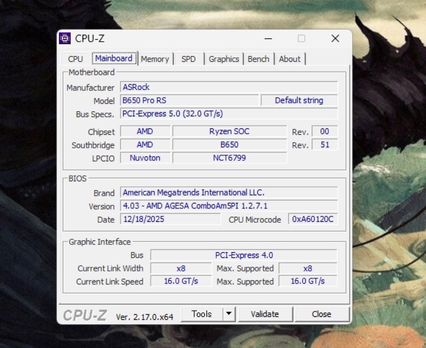Click the Tools button
This screenshot has width=426, height=348.
202,314
